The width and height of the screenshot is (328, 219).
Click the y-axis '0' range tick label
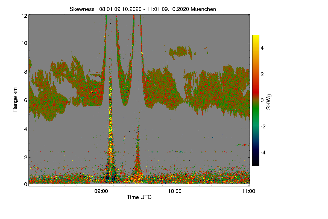coord(25,184)
